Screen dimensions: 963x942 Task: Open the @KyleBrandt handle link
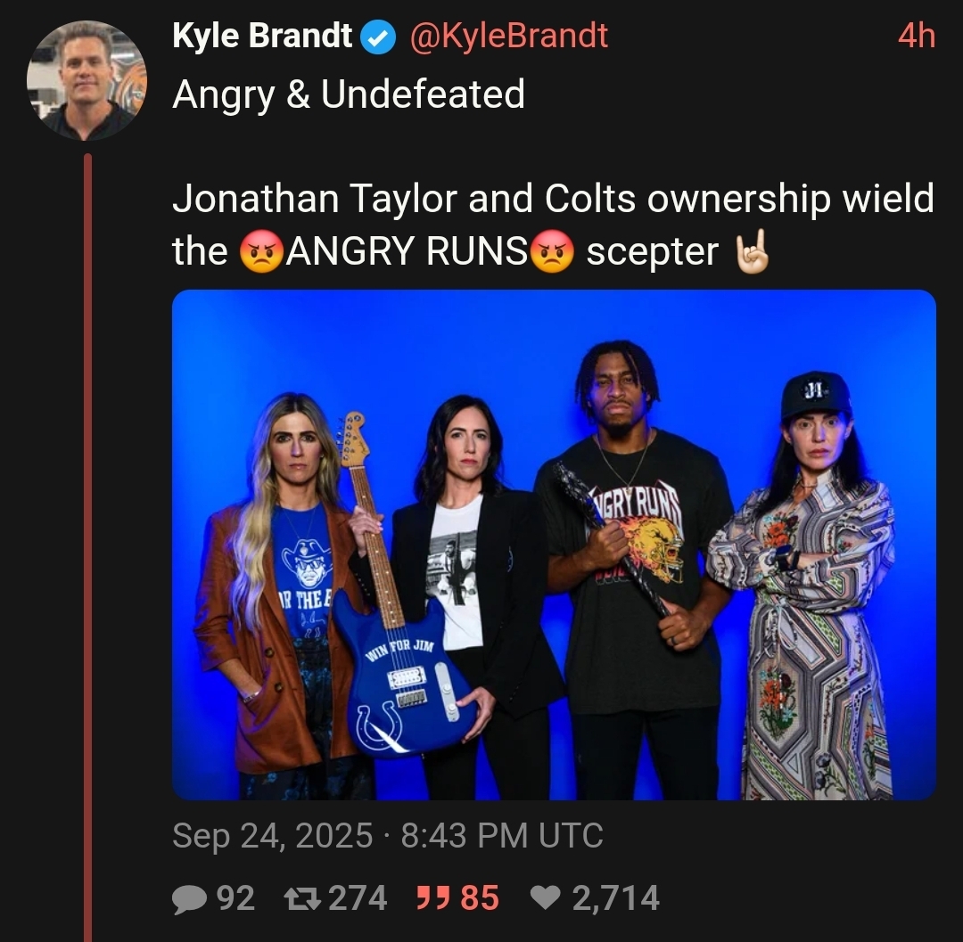[508, 36]
